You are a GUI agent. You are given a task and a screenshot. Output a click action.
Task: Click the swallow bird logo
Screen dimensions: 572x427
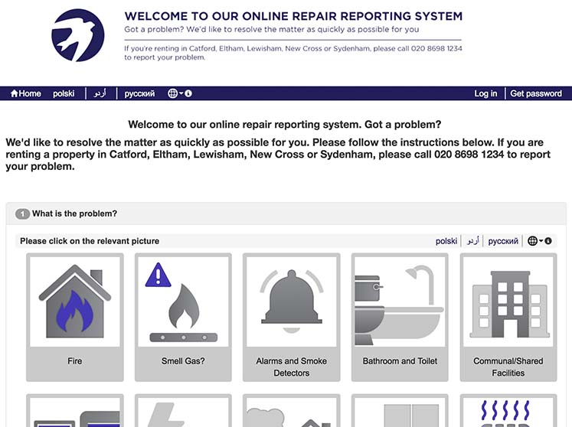pyautogui.click(x=78, y=35)
